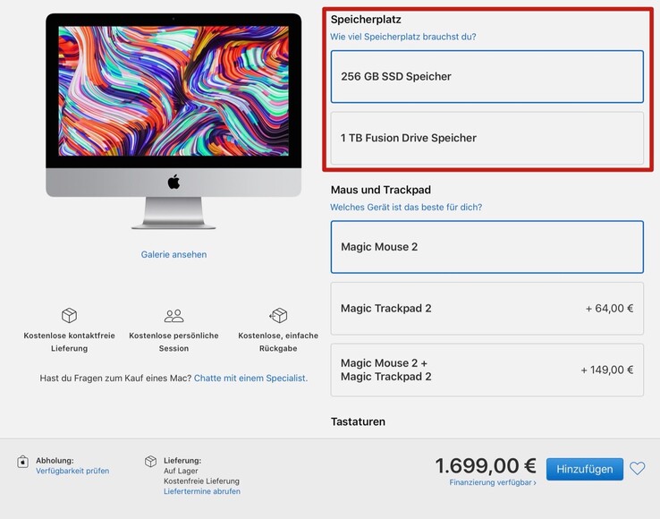Click 'Verfügbarkeit prüfen' pickup link
Image resolution: width=660 pixels, height=519 pixels.
tap(72, 471)
